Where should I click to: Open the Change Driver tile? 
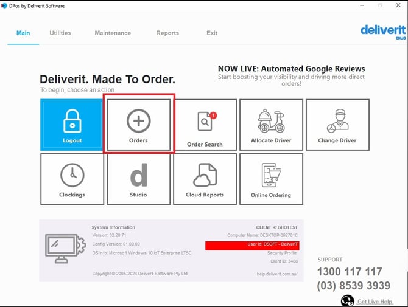(x=337, y=125)
